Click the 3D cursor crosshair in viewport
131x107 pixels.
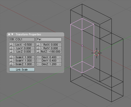[97, 53]
